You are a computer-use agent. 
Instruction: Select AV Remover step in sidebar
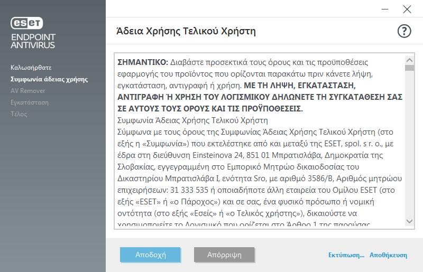point(28,91)
